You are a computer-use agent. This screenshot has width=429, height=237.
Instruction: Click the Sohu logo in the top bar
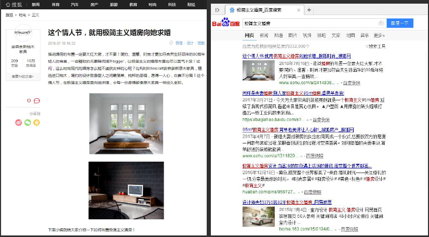(12, 4)
